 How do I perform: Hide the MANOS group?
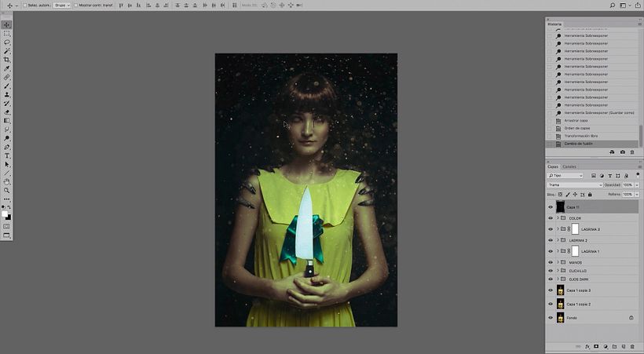(551, 262)
